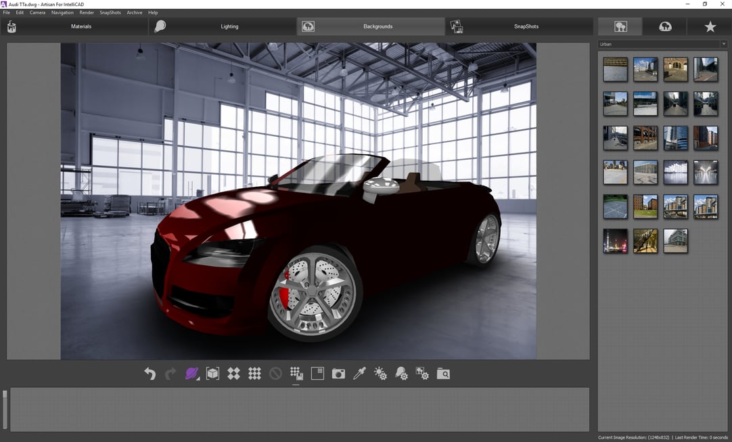Screen dimensions: 732x442
Task: Open the Eyedropper color sampler tool
Action: coord(359,373)
